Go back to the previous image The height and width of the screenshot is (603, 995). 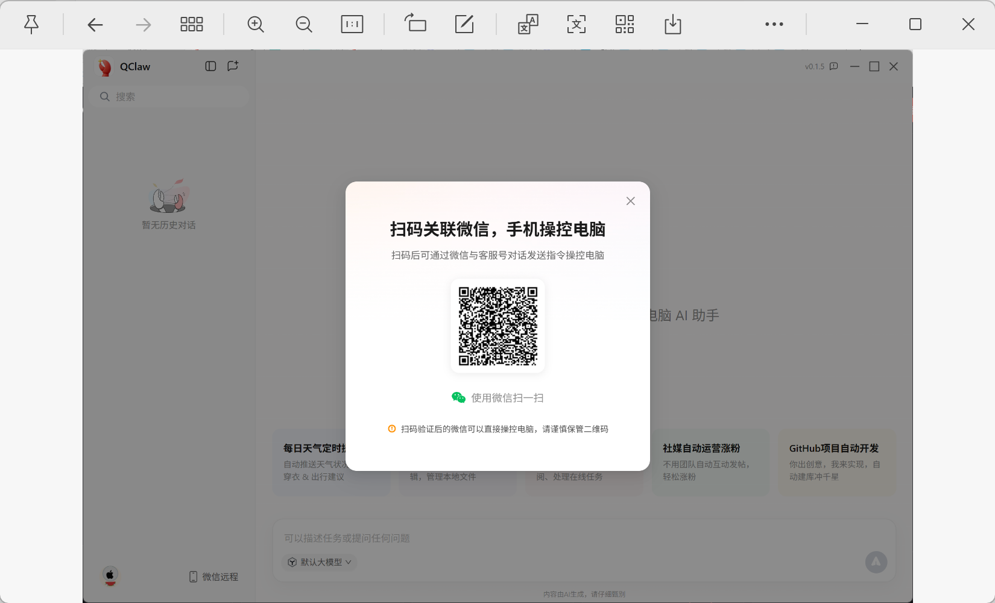pyautogui.click(x=95, y=24)
